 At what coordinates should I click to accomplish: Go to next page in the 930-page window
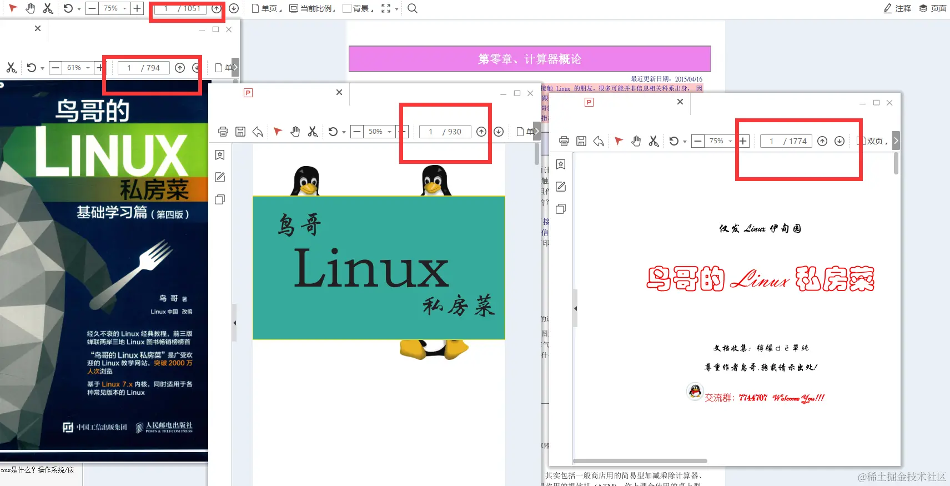[x=499, y=132]
